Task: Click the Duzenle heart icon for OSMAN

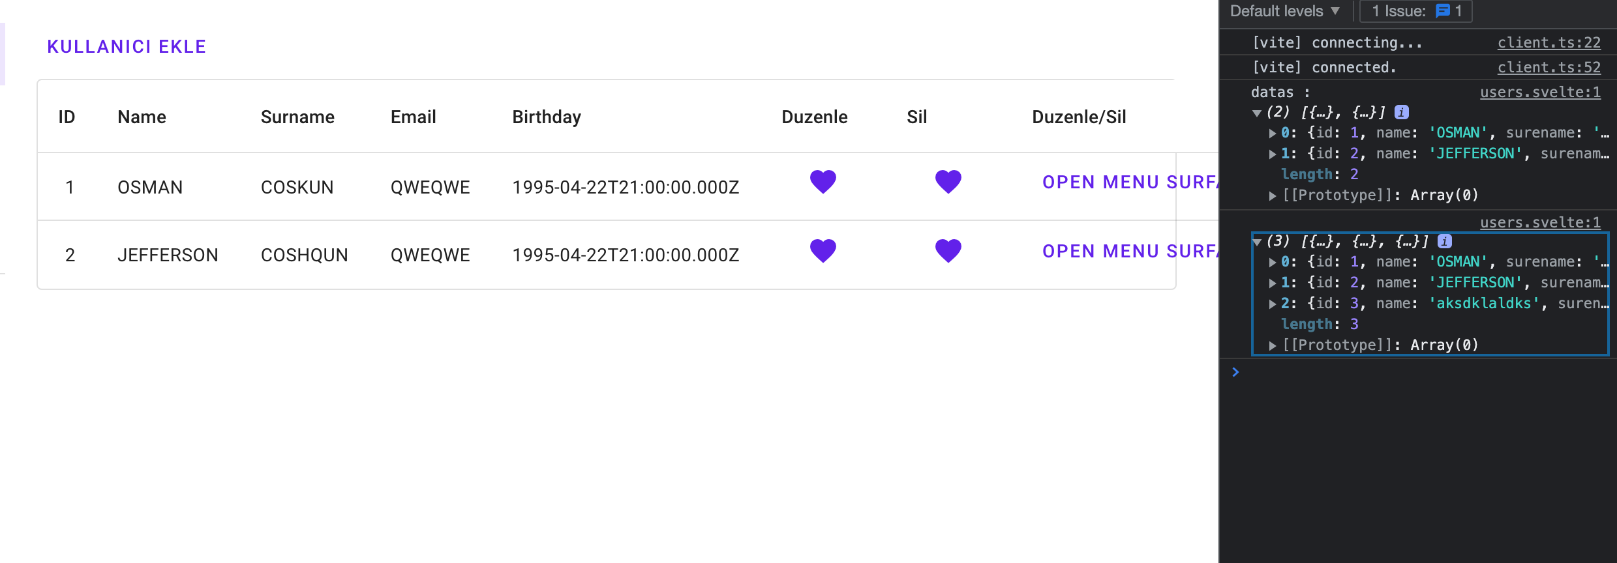Action: tap(823, 181)
